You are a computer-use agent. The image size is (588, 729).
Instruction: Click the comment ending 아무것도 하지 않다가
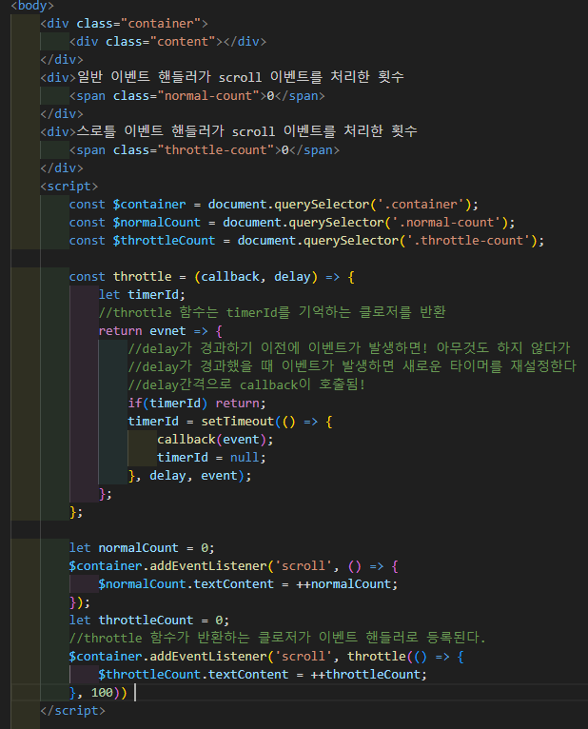[x=349, y=348]
